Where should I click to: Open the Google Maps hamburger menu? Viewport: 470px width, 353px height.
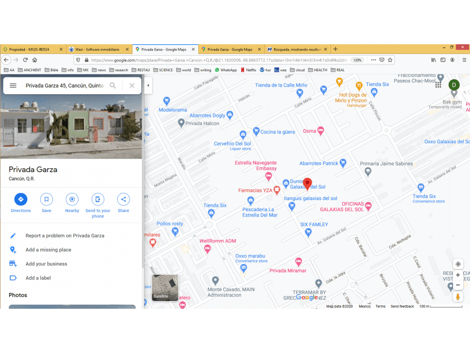point(13,86)
